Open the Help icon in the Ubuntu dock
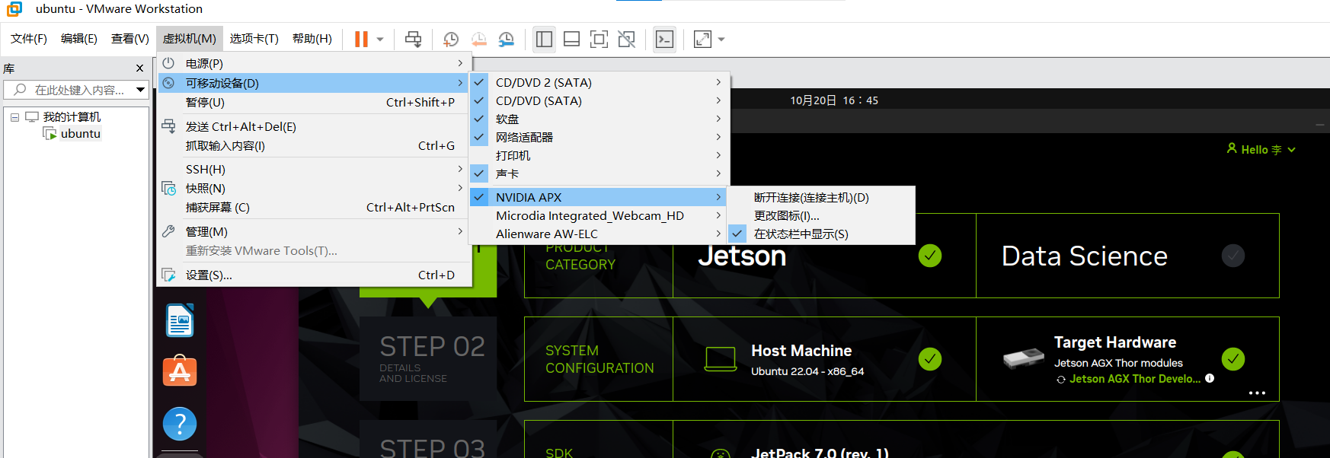The image size is (1330, 458). (180, 424)
